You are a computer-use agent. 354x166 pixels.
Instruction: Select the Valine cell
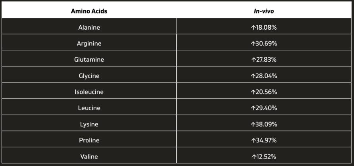(89, 157)
